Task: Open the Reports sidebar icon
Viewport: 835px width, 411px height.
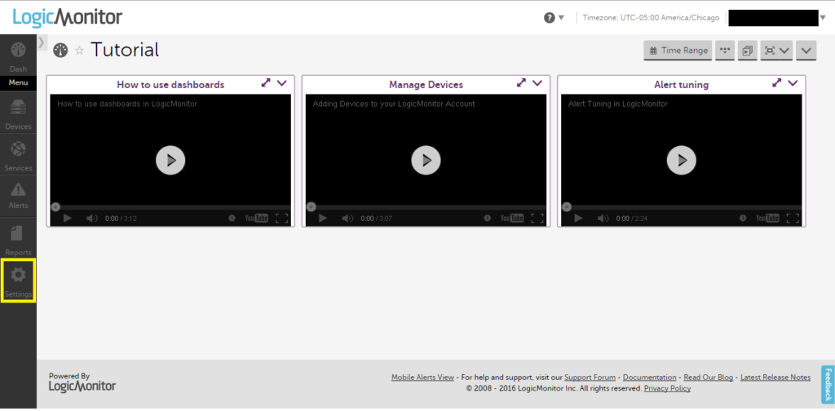Action: [x=18, y=238]
